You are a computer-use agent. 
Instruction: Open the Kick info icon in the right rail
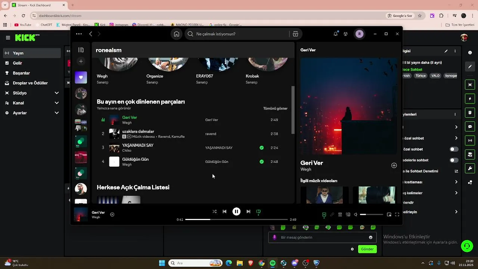[470, 53]
